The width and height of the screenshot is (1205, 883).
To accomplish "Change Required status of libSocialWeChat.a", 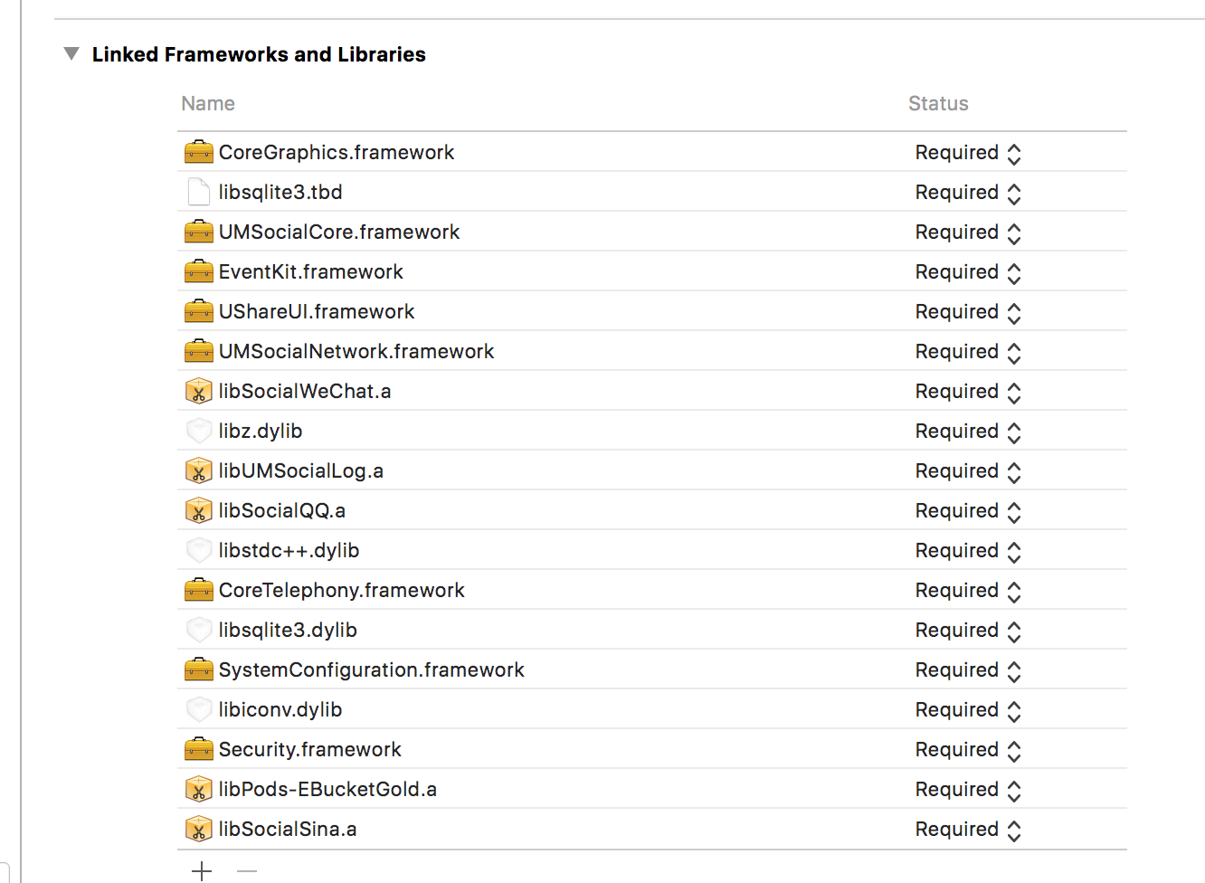I will click(x=968, y=392).
